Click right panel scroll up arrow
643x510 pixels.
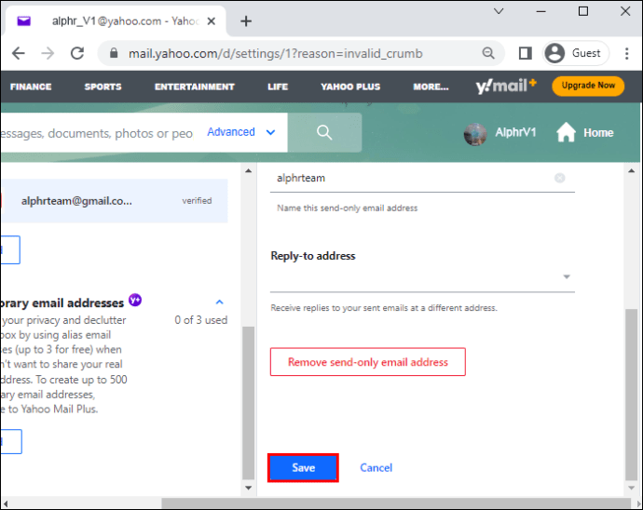(632, 170)
